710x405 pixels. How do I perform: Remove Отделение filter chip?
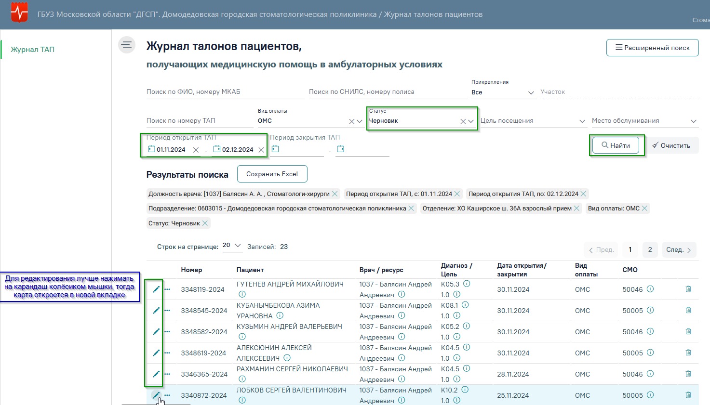[x=576, y=208]
